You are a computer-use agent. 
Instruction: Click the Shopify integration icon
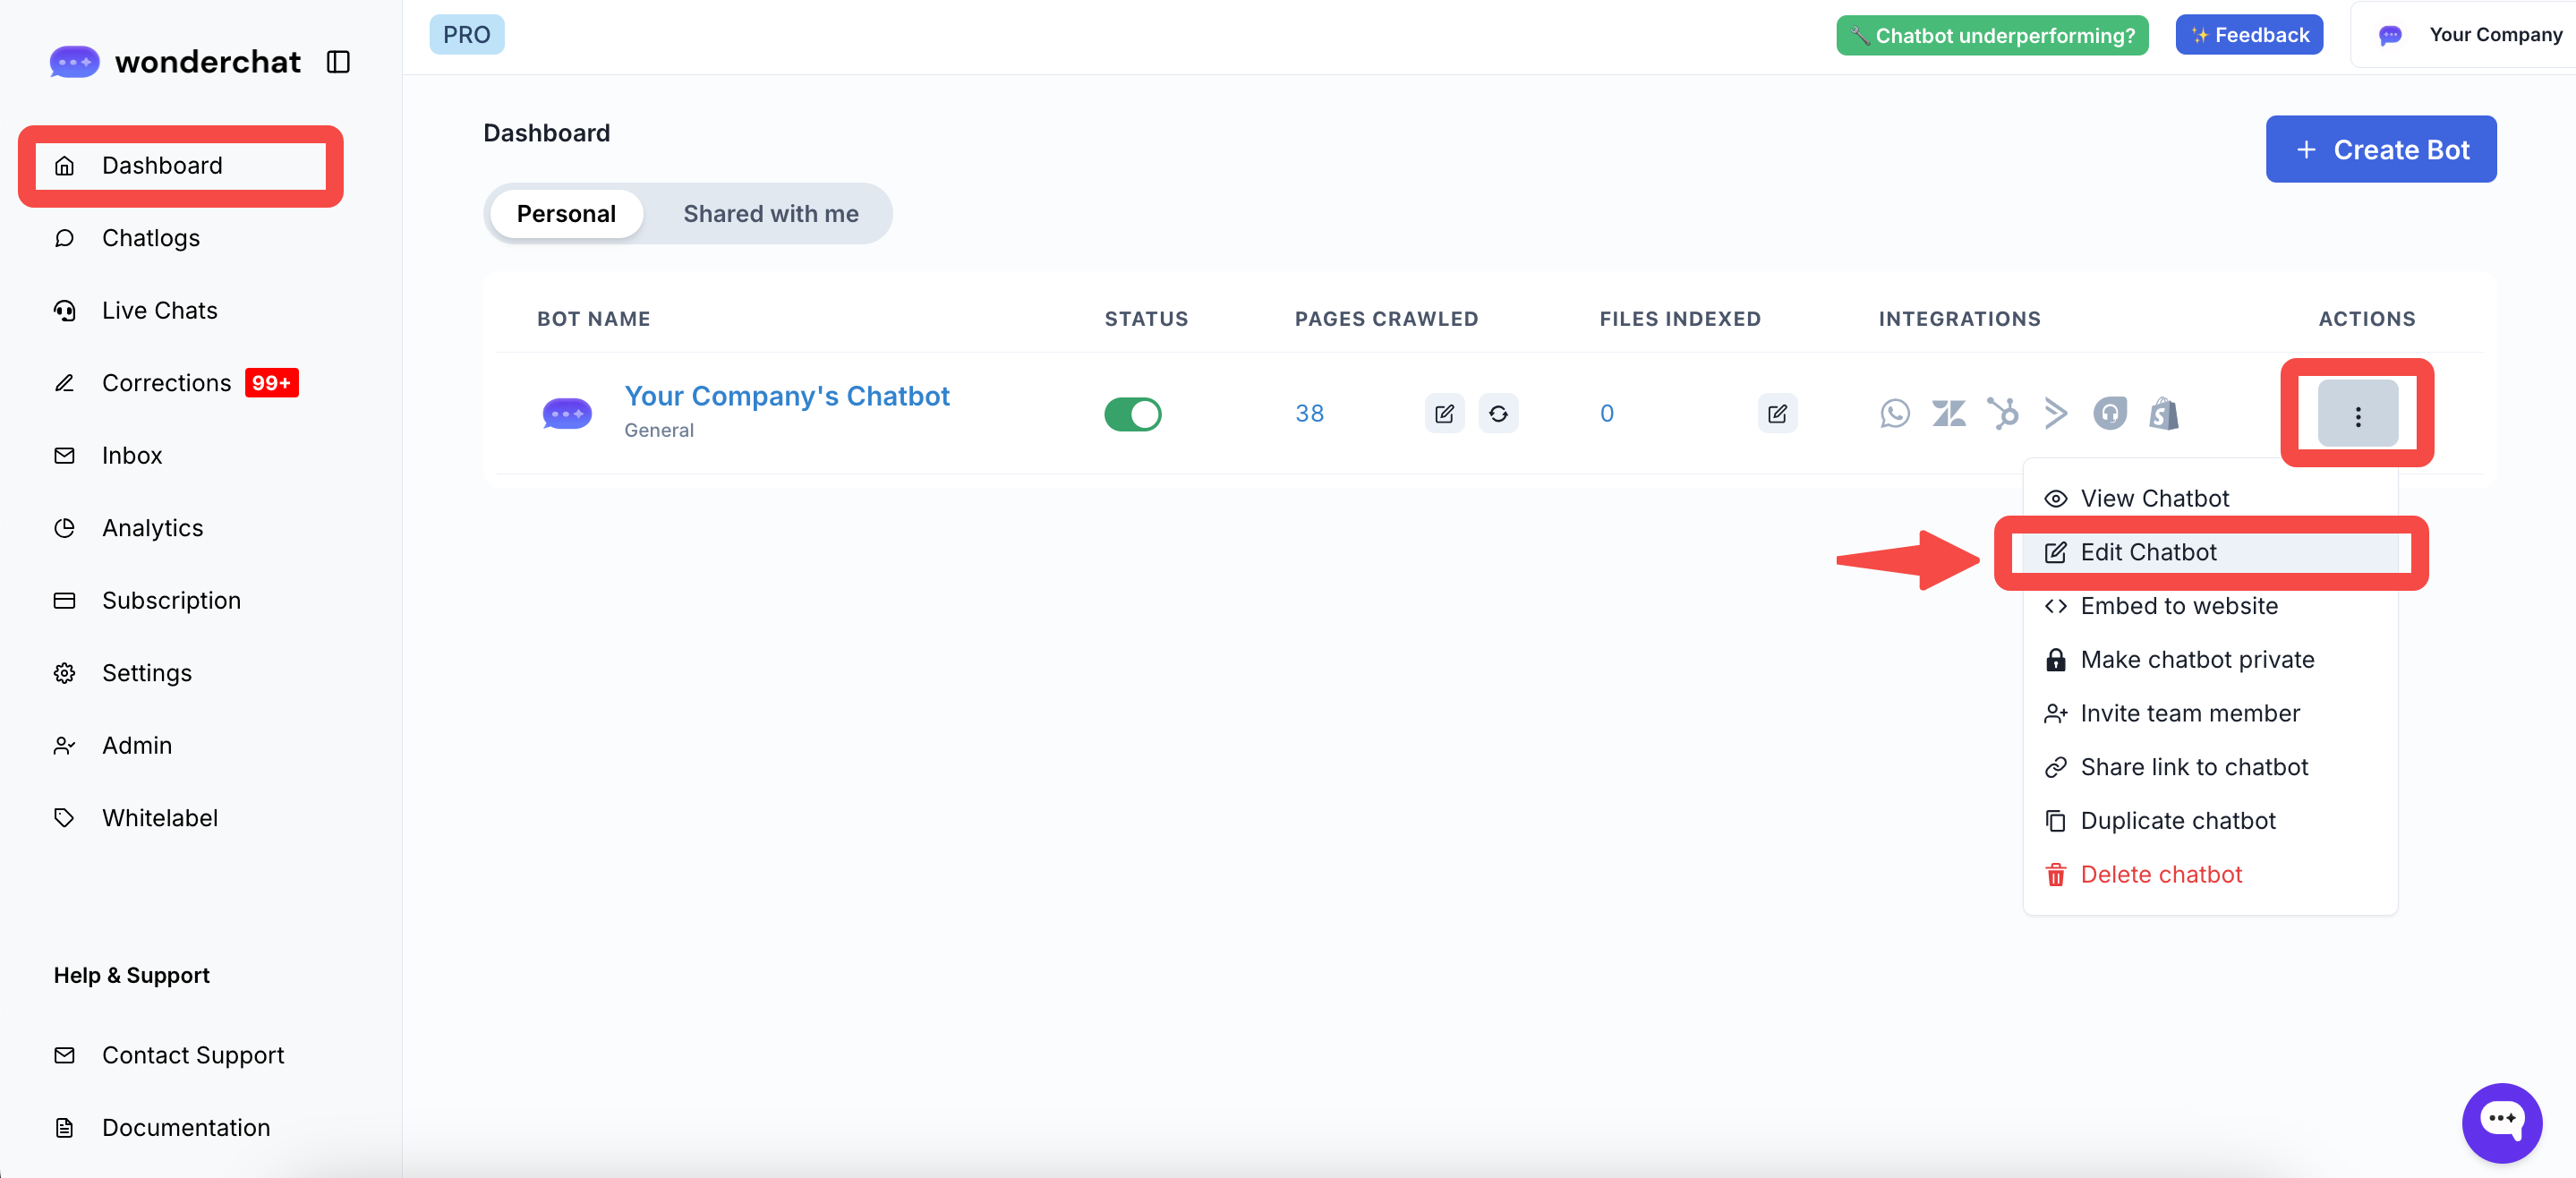[2163, 413]
